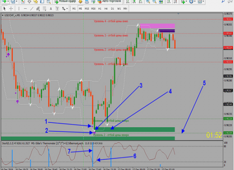Open the Tile Windows grid icon
The height and width of the screenshot is (170, 234).
click(x=161, y=2)
